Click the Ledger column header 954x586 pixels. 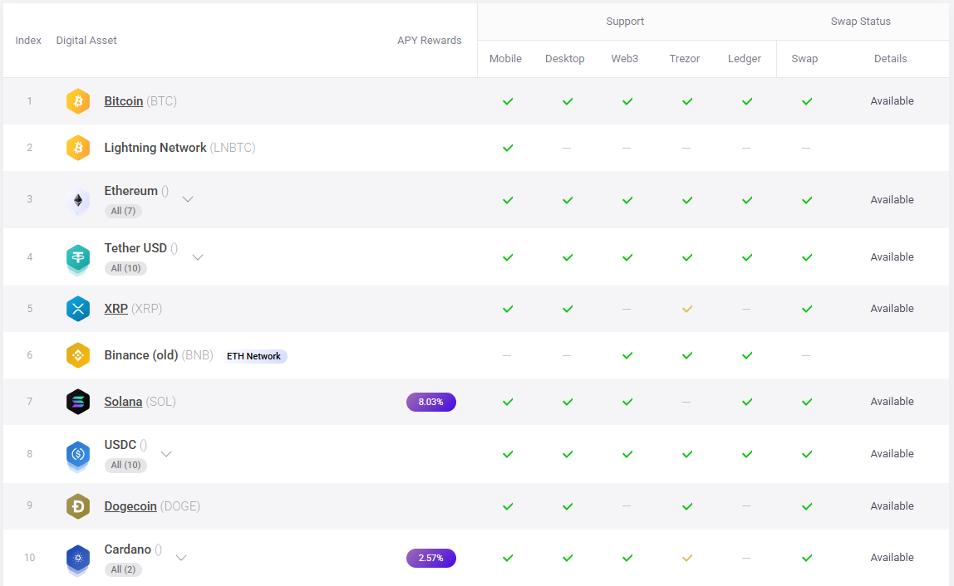[744, 59]
